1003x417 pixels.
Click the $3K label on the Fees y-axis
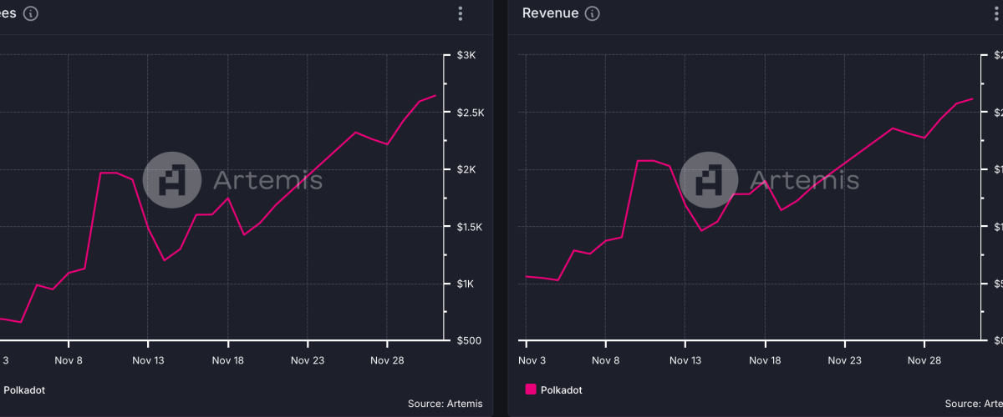[x=465, y=56]
